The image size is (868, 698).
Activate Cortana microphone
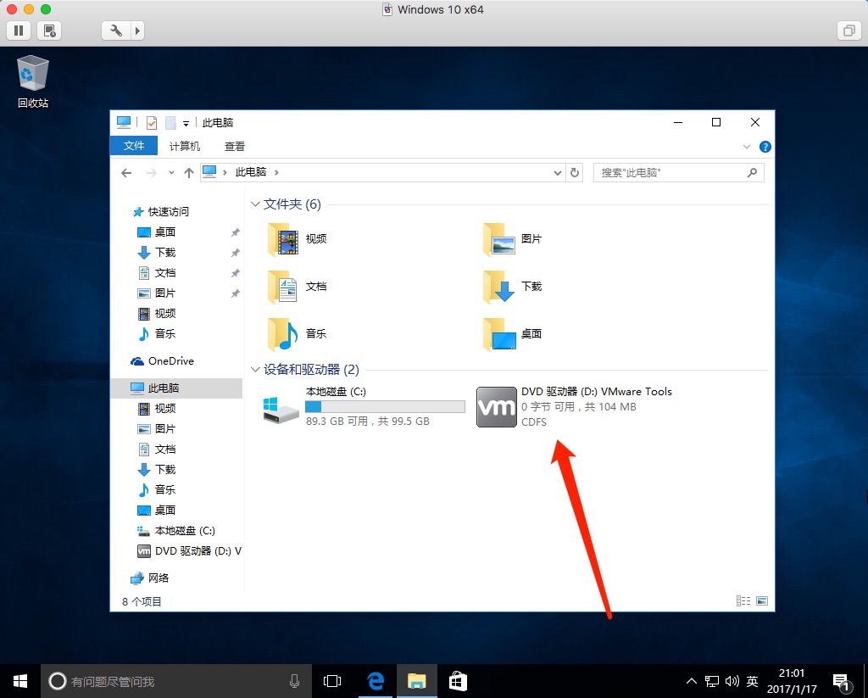point(294,681)
